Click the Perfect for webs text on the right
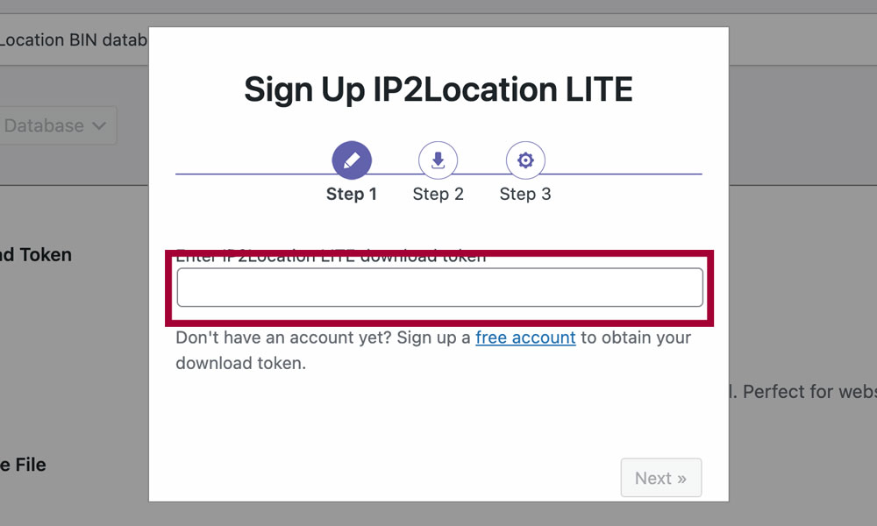The image size is (877, 526). click(807, 392)
